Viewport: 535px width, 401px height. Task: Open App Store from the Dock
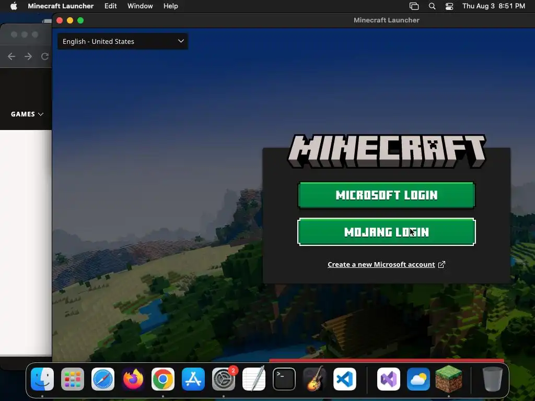pos(193,379)
